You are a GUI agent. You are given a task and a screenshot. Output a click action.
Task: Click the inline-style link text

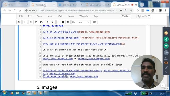pyautogui.click(x=60, y=32)
